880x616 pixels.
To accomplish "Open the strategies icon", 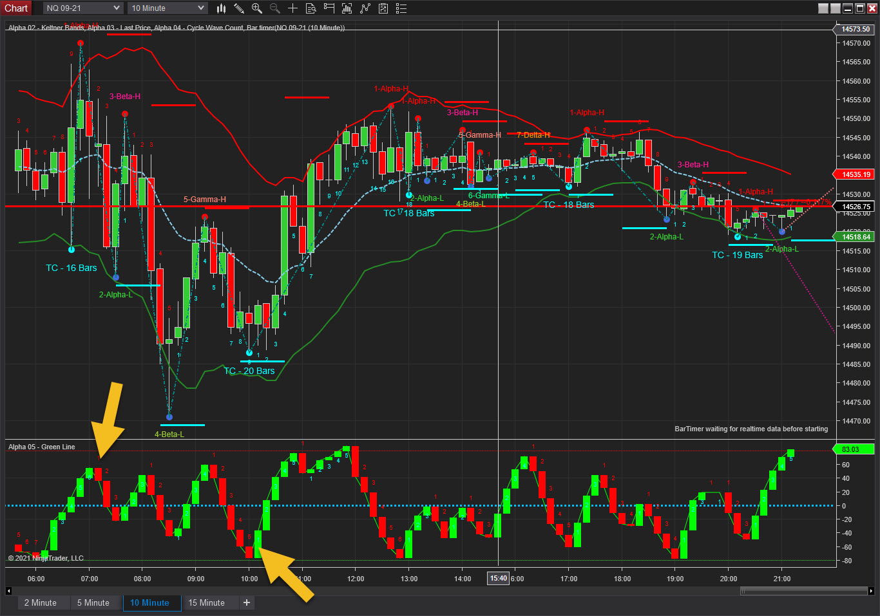I will (383, 8).
